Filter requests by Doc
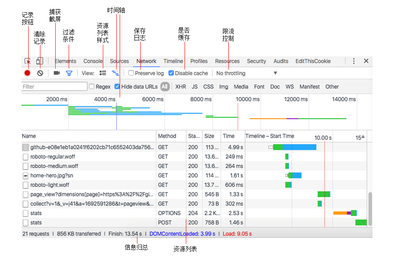Screen dimensions: 394x256 [275, 87]
